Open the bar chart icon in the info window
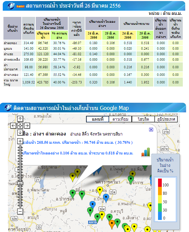This screenshot has width=189, height=232. (146, 152)
